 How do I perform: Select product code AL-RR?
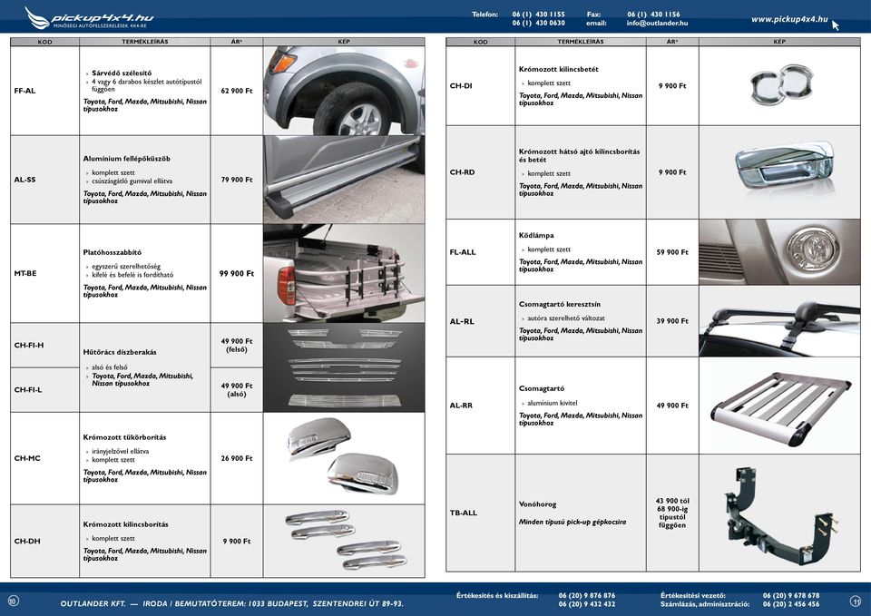tap(461, 406)
